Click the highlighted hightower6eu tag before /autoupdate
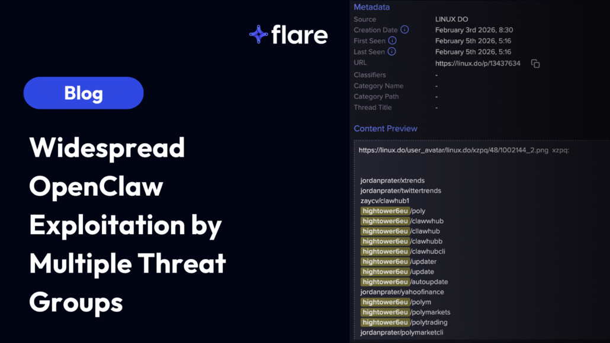Screen dimensions: 610x343 coord(385,282)
